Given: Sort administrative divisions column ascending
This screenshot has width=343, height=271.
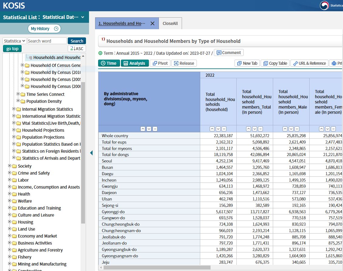Looking at the screenshot, I should pyautogui.click(x=143, y=129).
